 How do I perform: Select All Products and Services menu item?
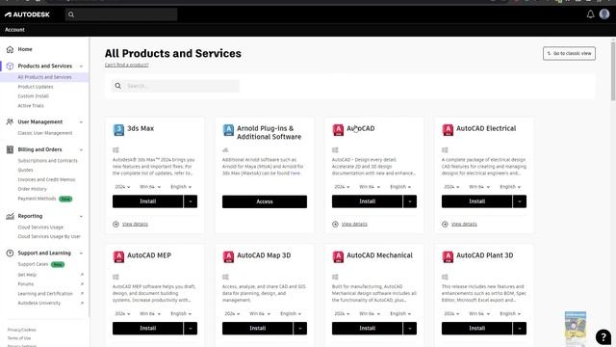click(x=44, y=77)
